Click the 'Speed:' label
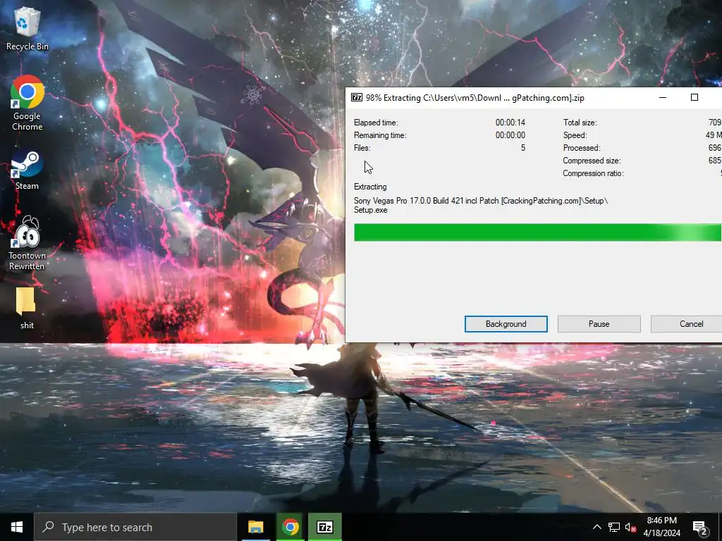Screen dimensions: 722x541 click(575, 135)
